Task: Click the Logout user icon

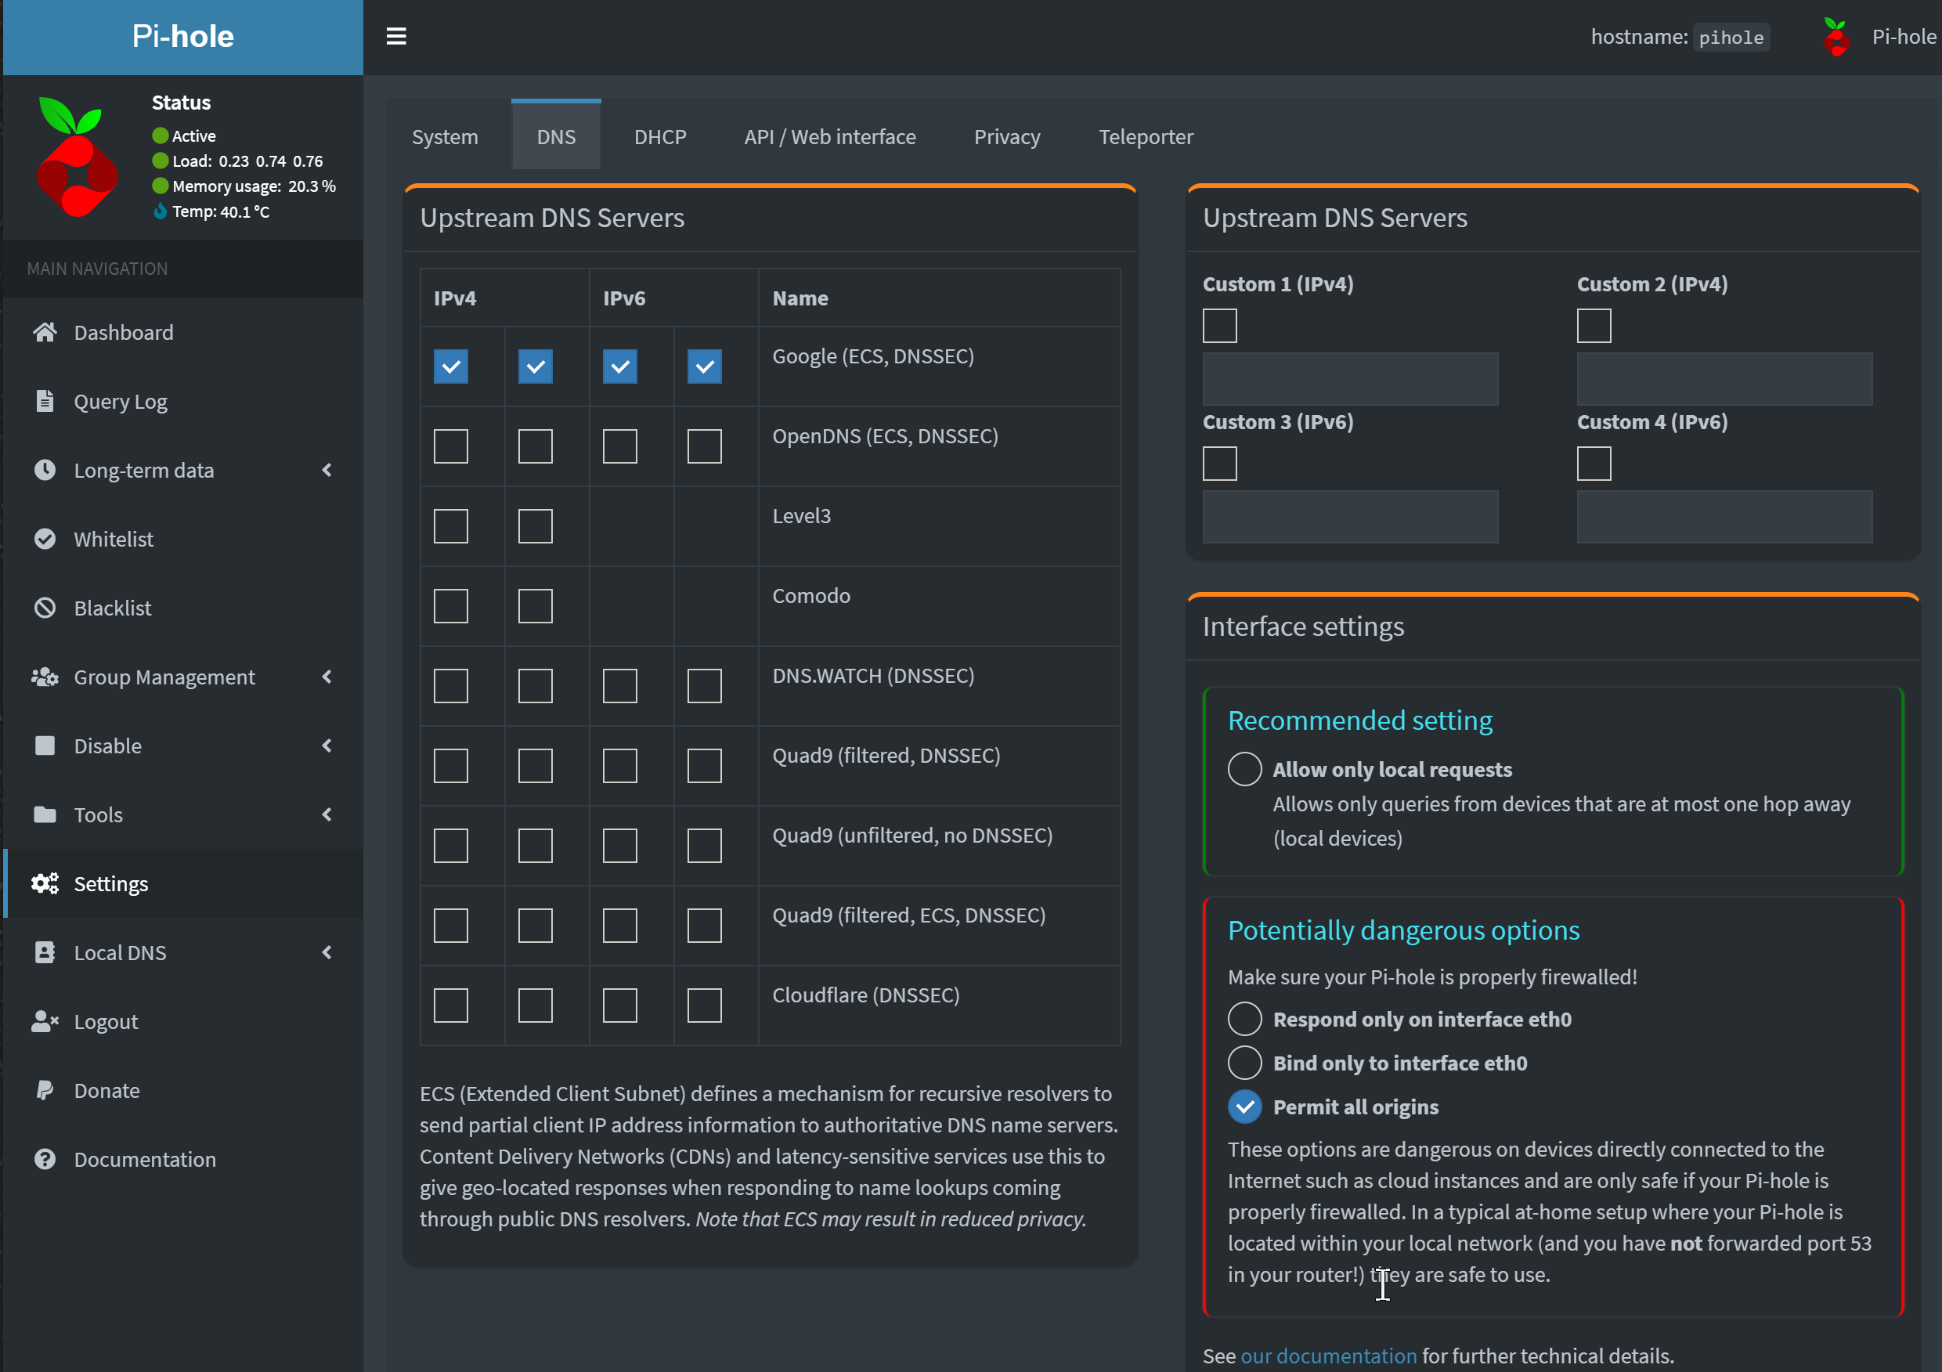Action: [45, 1022]
